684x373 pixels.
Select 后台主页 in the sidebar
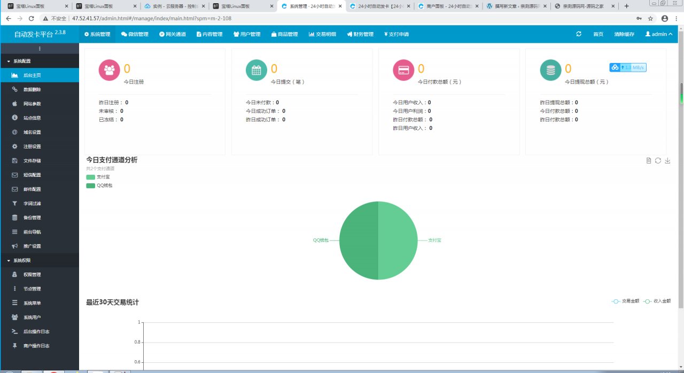[x=40, y=75]
